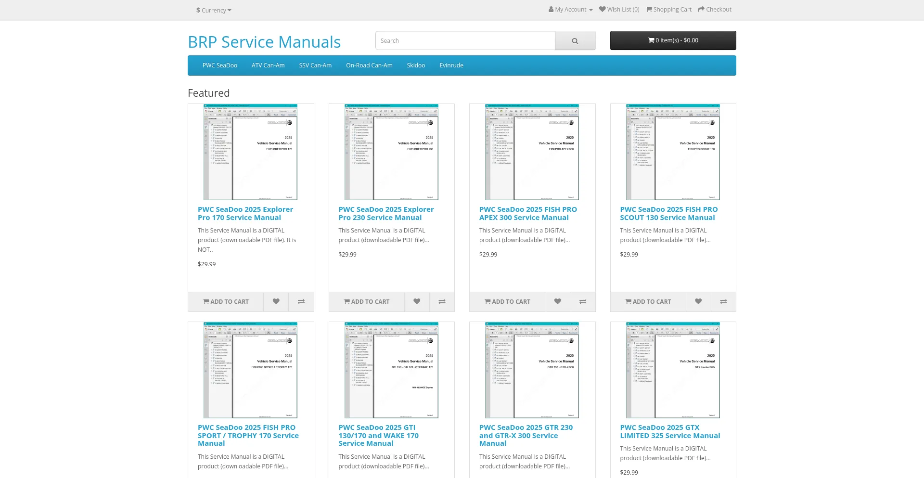Click the search magnifier button
This screenshot has width=924, height=478.
tap(575, 41)
